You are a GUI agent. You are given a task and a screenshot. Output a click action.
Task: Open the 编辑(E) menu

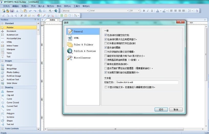click(15, 6)
